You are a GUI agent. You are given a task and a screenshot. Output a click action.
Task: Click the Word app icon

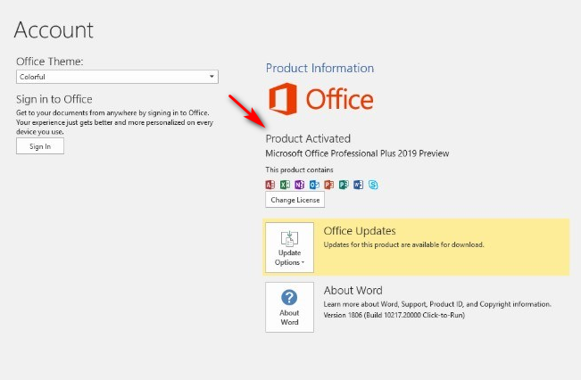coord(358,185)
